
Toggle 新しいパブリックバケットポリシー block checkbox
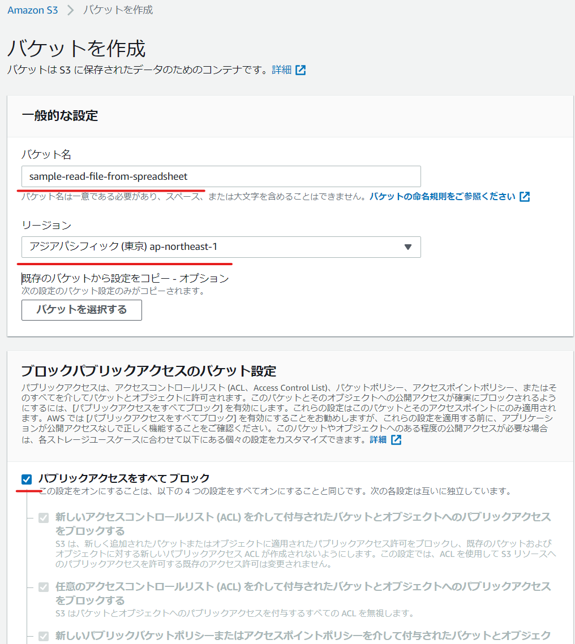(x=44, y=636)
